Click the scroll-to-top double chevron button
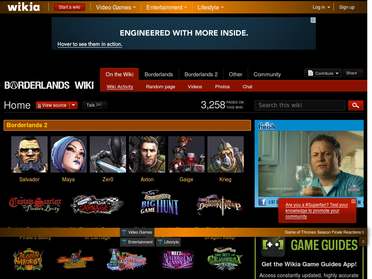The height and width of the screenshot is (279, 372). tap(363, 242)
